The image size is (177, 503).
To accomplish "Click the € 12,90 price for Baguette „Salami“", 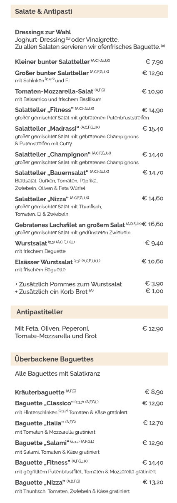I will 153,443.
